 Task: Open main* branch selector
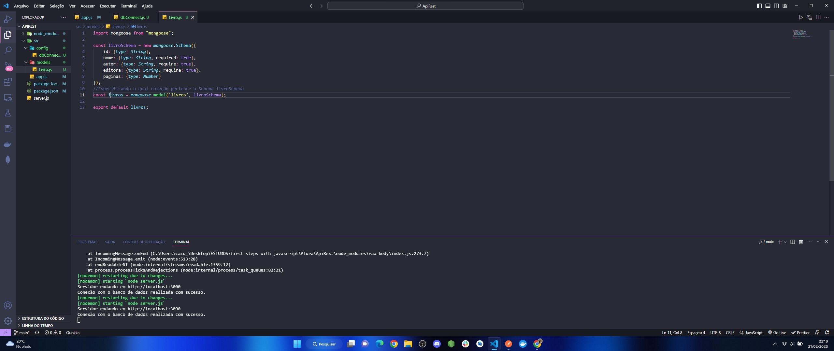tap(22, 332)
